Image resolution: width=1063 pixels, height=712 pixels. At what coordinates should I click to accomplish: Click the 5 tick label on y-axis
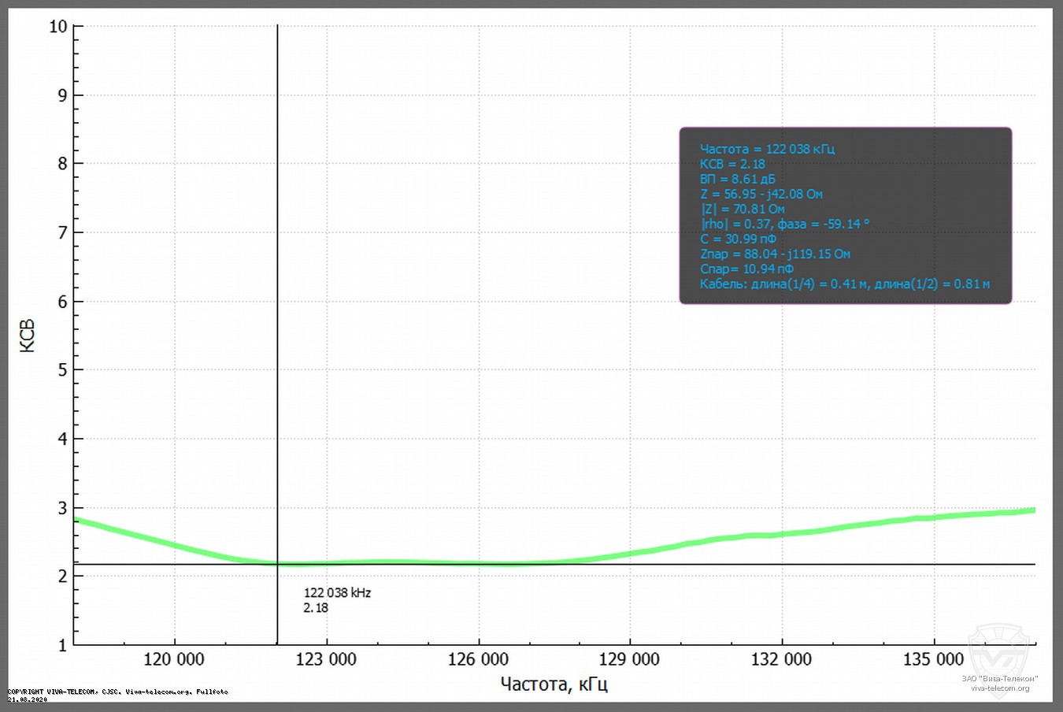click(x=63, y=370)
